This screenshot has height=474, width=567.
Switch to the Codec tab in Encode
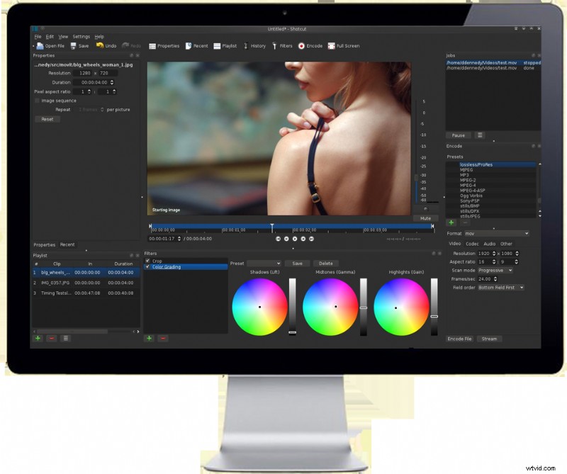click(473, 242)
